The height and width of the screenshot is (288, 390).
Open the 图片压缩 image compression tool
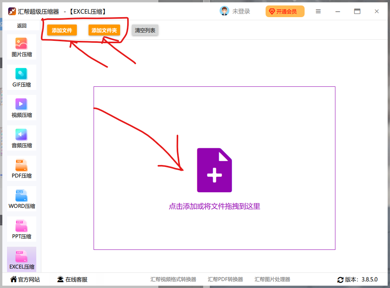pos(21,47)
